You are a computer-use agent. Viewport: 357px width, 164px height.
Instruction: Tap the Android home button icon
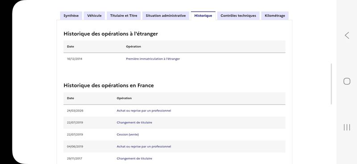point(347,81)
